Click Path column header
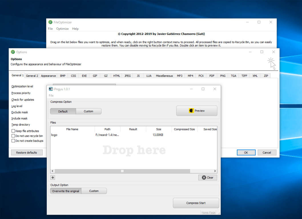Image resolution: width=302 pixels, height=219 pixels. point(107,129)
